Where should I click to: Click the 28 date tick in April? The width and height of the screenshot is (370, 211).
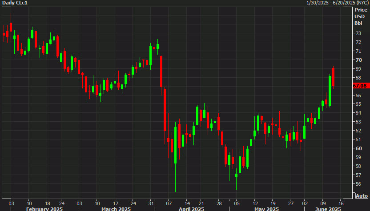[219, 203]
